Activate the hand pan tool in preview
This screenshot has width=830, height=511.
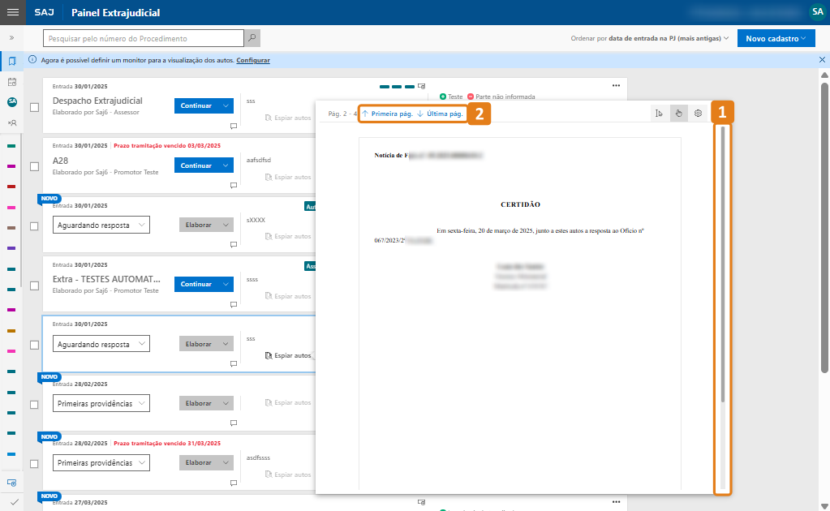(x=679, y=114)
